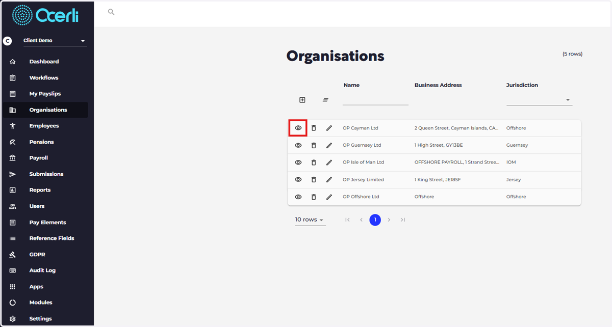Delete OP Offshore Ltd with trash icon

[x=314, y=197]
